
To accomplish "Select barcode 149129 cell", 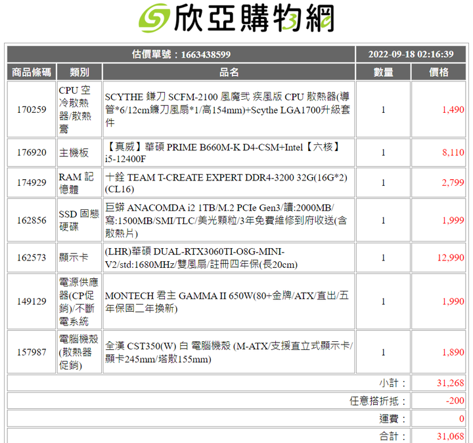I will coord(32,301).
